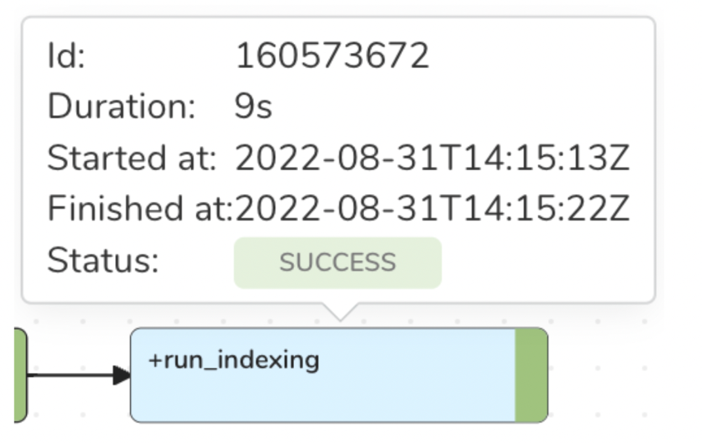Click the "Id:" field label
The width and height of the screenshot is (702, 443).
click(x=66, y=56)
